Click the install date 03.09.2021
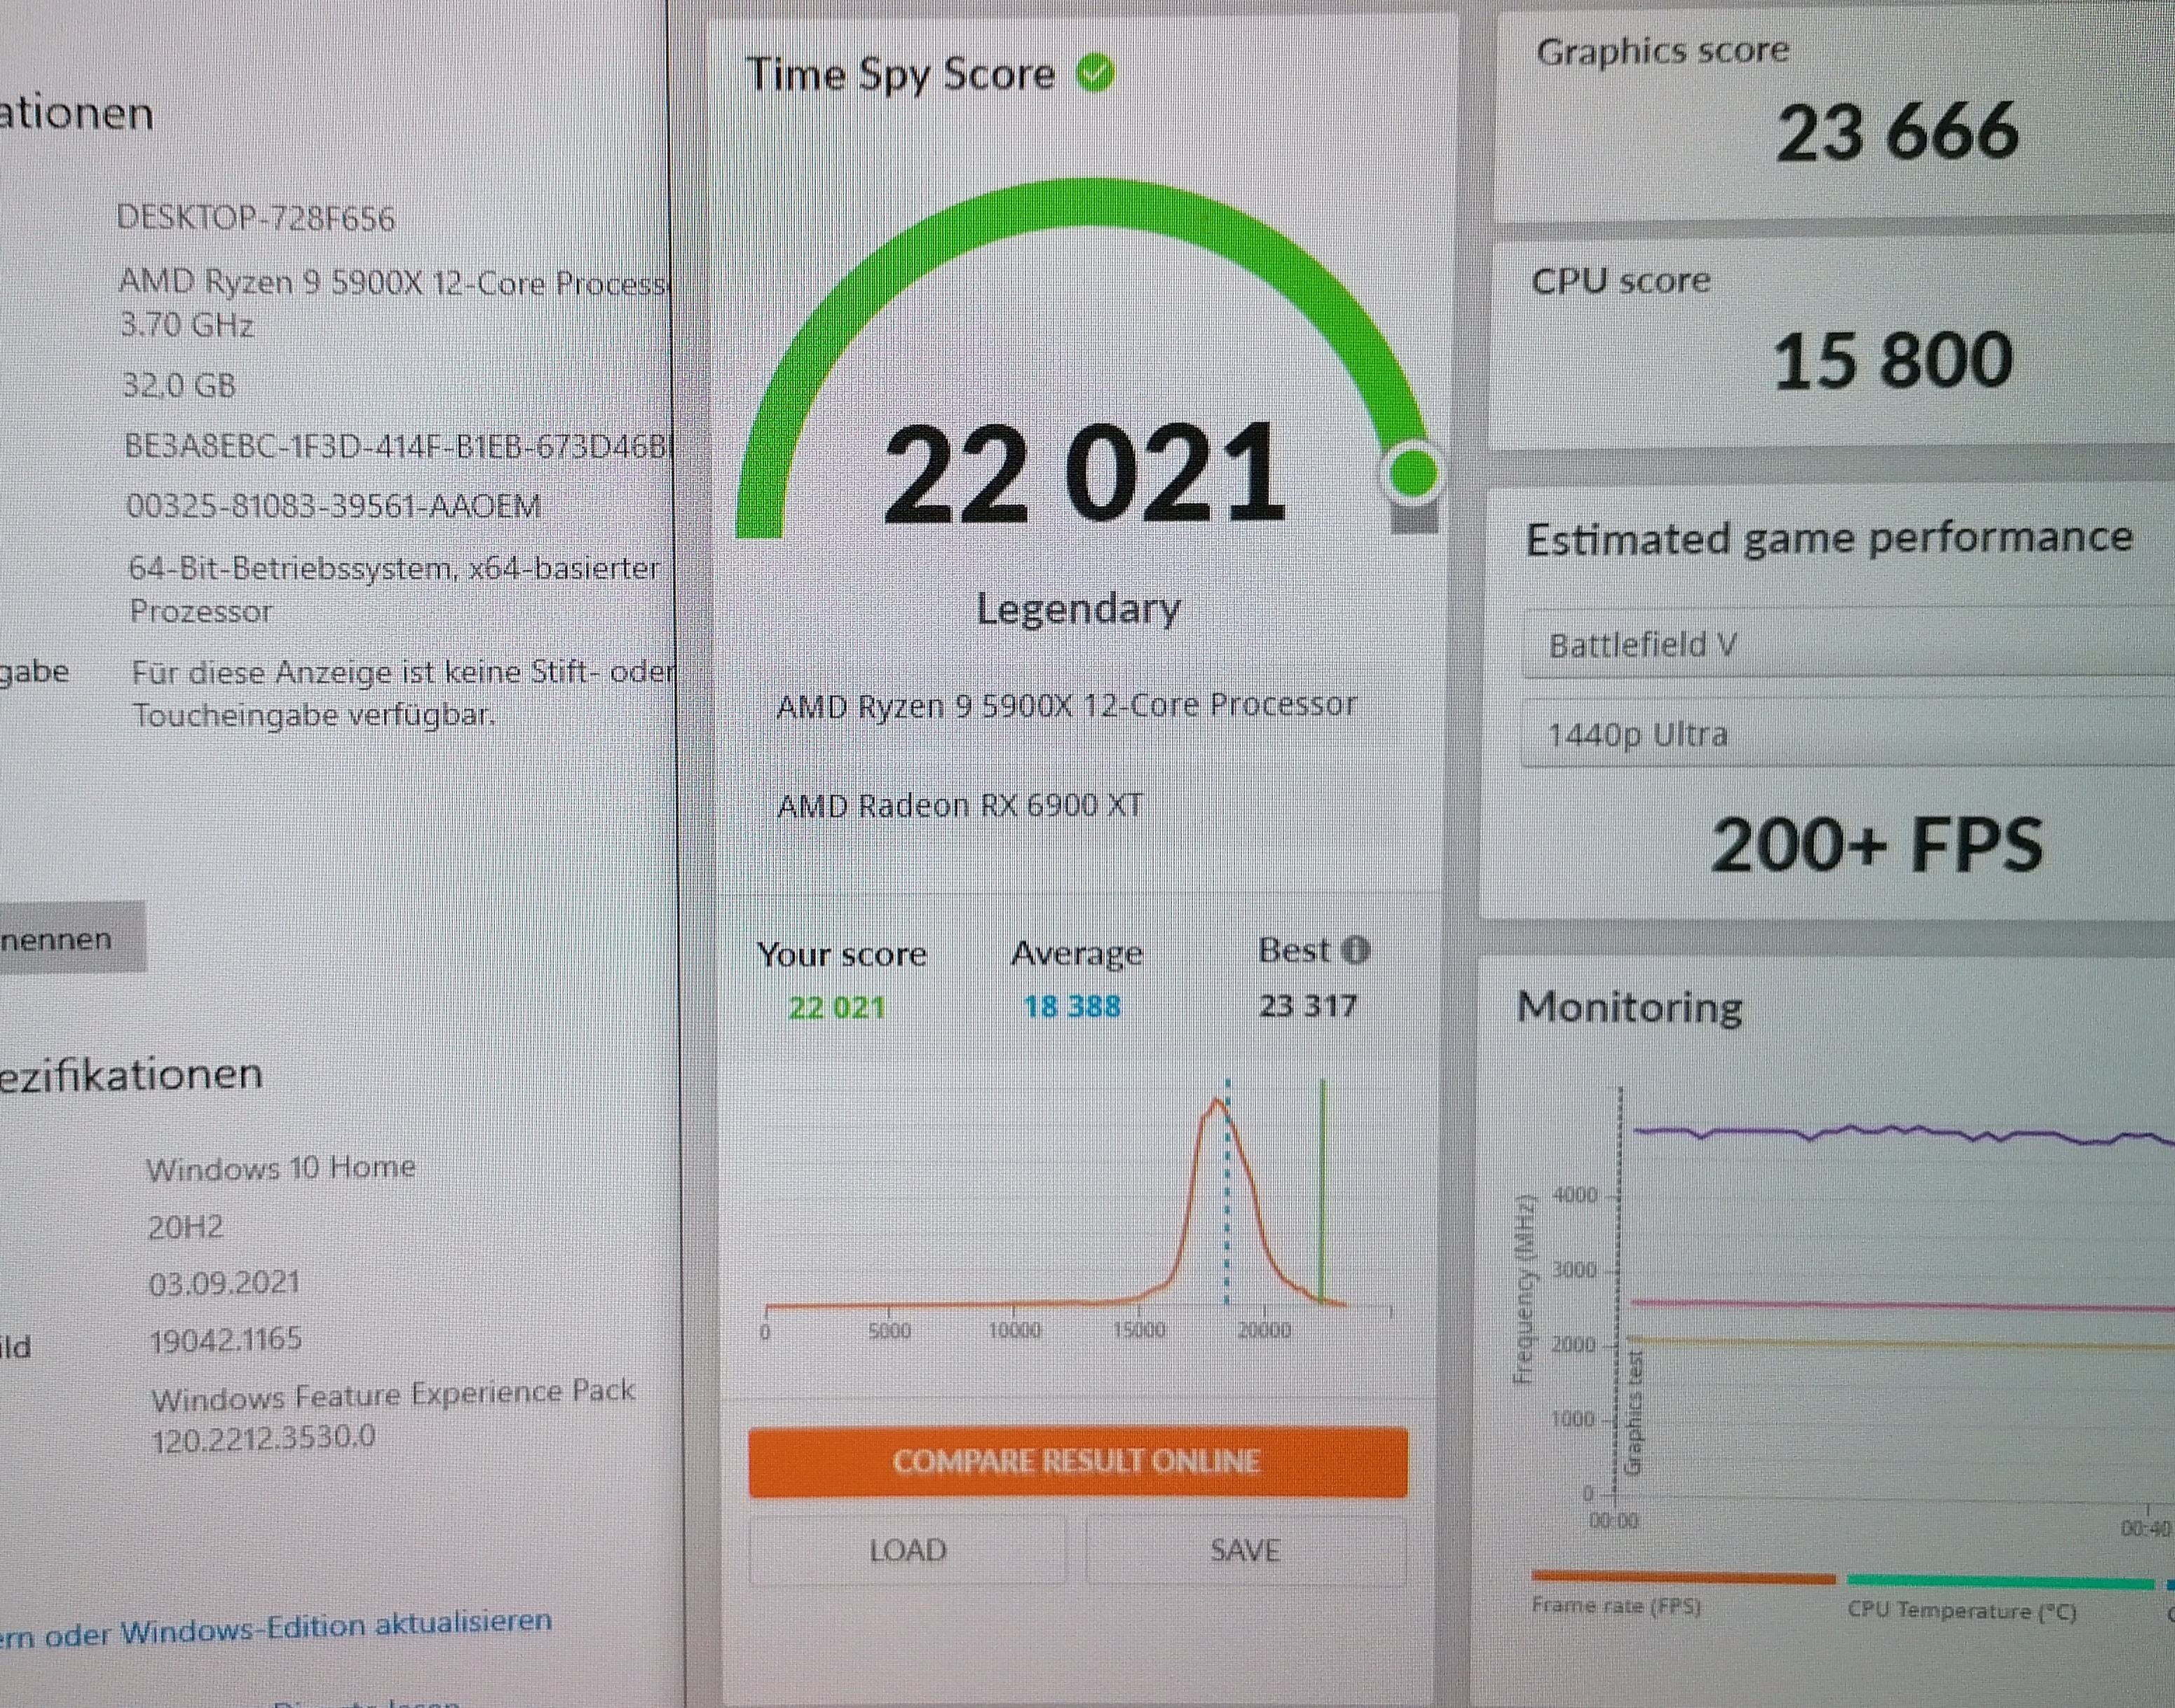The width and height of the screenshot is (2175, 1708). [225, 1283]
